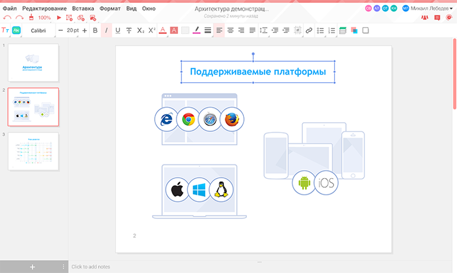Apply numbered list
457x273 pixels.
pyautogui.click(x=331, y=30)
